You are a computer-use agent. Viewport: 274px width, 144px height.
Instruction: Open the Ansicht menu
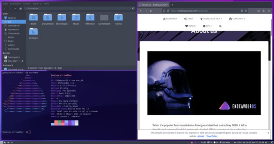point(27,4)
